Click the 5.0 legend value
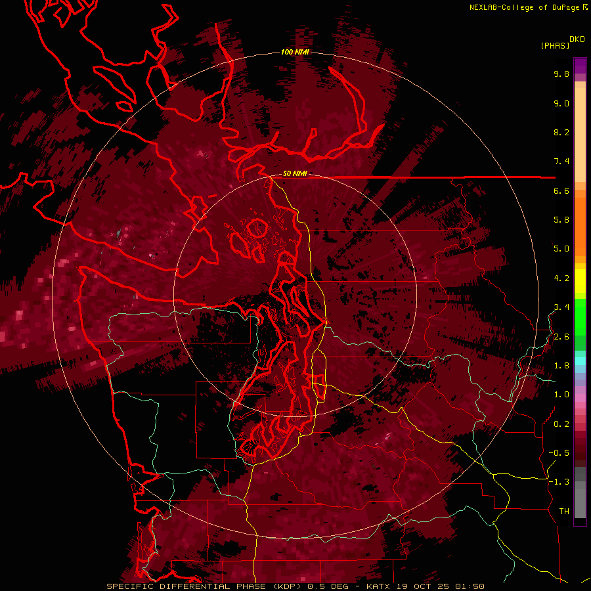Viewport: 591px width, 591px height. [x=561, y=249]
